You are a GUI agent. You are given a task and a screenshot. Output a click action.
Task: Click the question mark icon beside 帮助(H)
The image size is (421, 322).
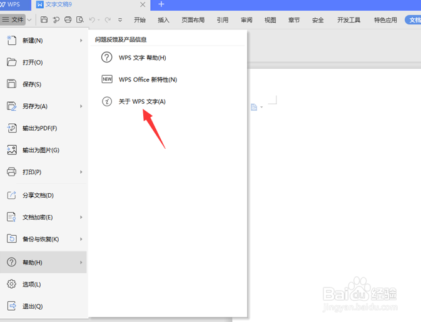[x=11, y=262]
